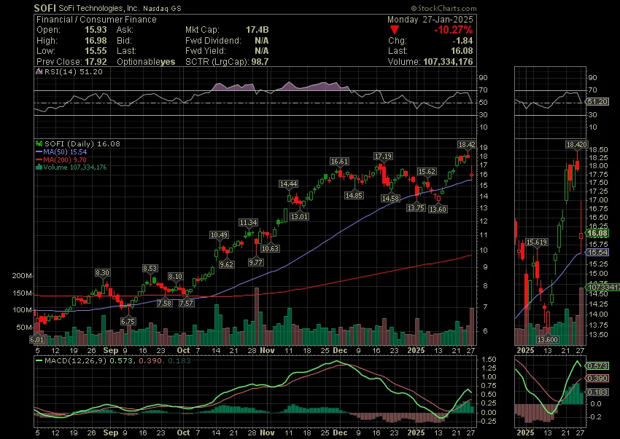The height and width of the screenshot is (439, 620).
Task: Click the Prev Close value 17.92
Action: coord(96,62)
